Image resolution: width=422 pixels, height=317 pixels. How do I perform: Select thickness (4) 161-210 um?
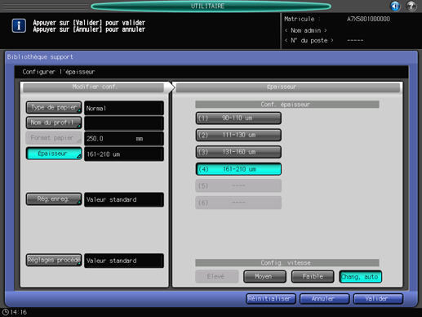(238, 169)
